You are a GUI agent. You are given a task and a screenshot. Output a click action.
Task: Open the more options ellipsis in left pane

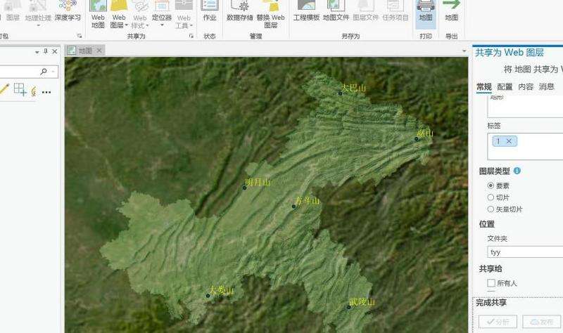click(x=46, y=92)
